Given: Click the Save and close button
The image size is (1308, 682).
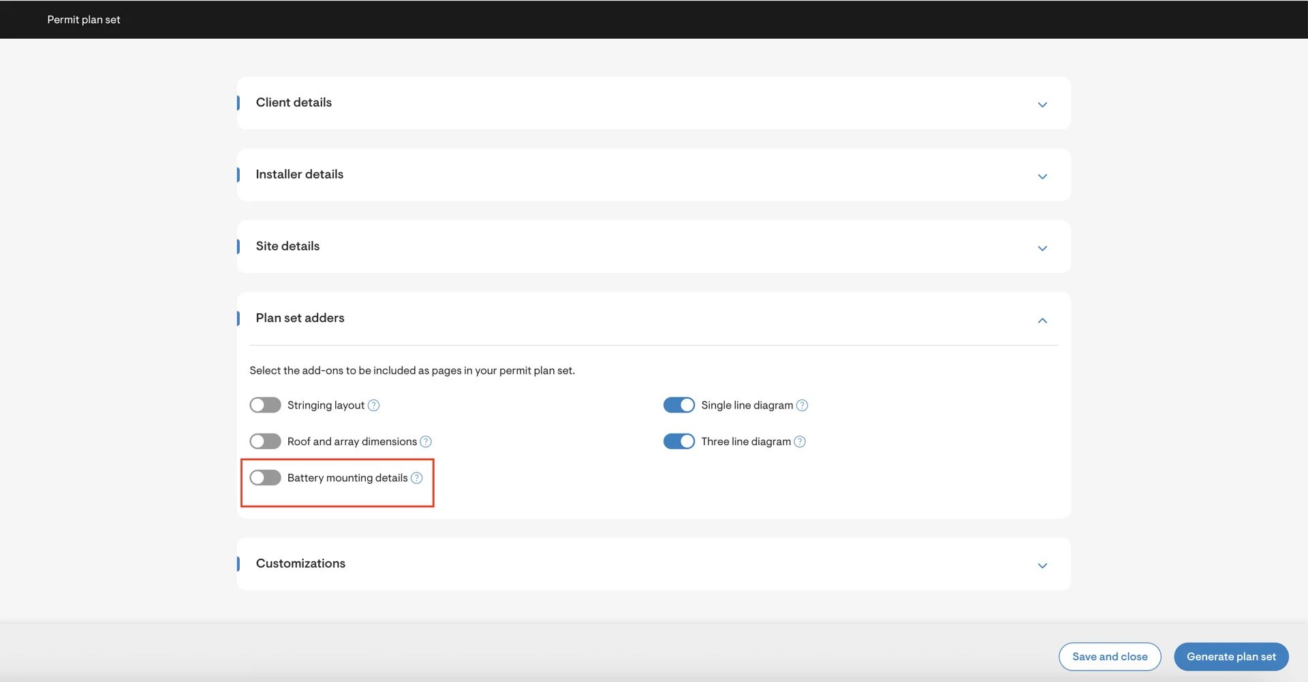Looking at the screenshot, I should click(x=1109, y=657).
